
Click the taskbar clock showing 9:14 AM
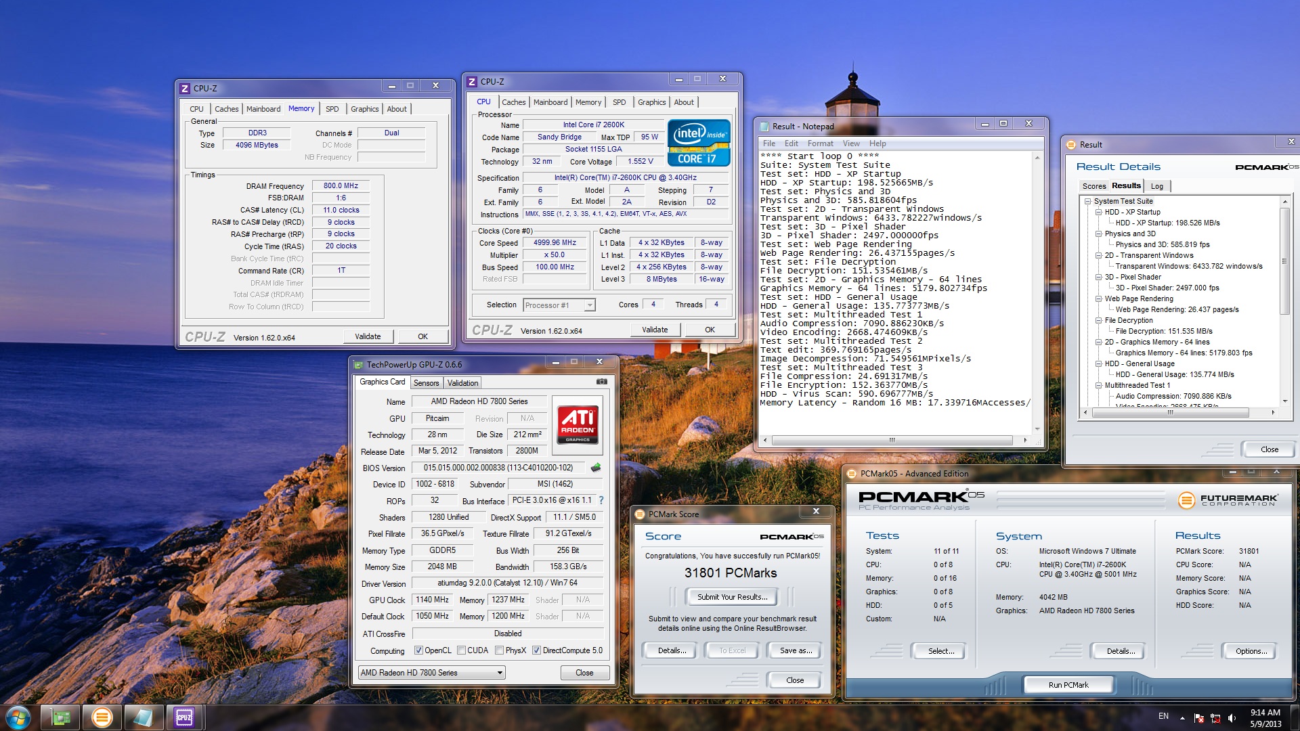point(1265,717)
